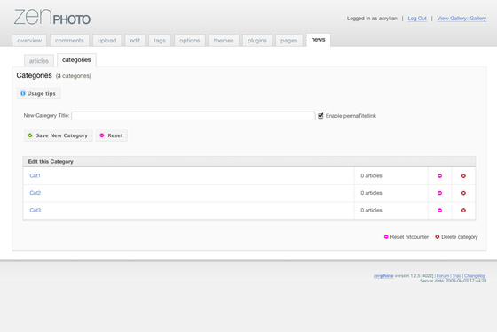Click Save New Category button
The width and height of the screenshot is (497, 332).
58,135
